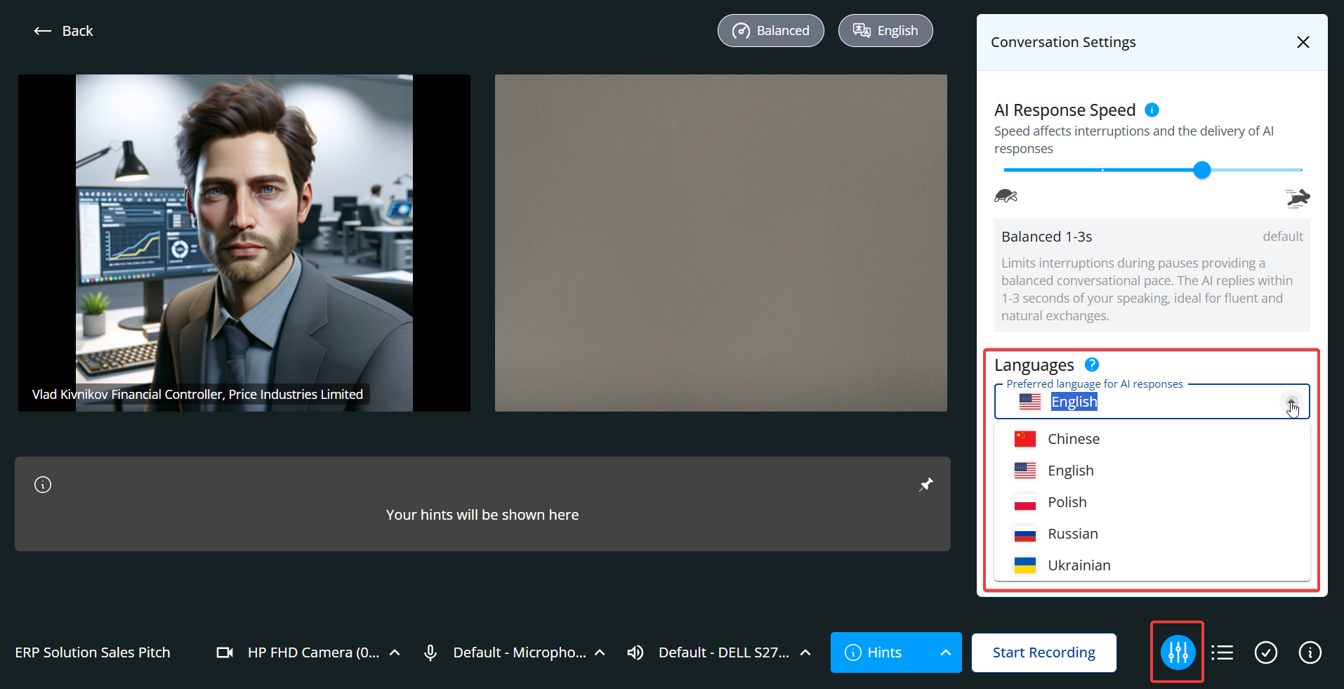Screen dimensions: 1344x689
Task: Click the Start Recording button
Action: pyautogui.click(x=1043, y=652)
